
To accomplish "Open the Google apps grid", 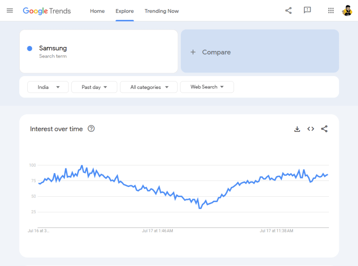I will click(x=331, y=10).
